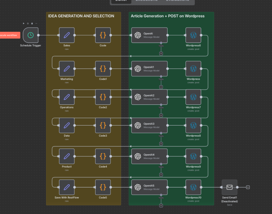The width and height of the screenshot is (272, 214).
Task: Select the Wordpress8 node
Action: point(193,125)
